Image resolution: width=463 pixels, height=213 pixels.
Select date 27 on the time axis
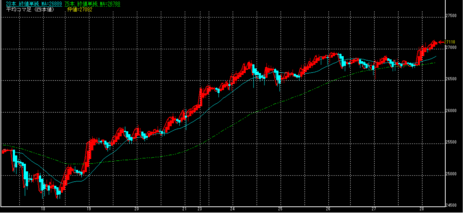tap(374, 209)
